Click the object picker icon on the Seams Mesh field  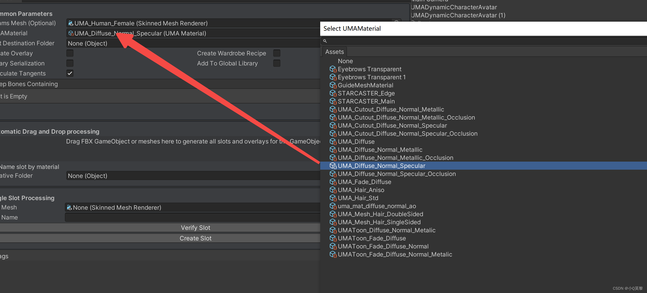click(396, 22)
